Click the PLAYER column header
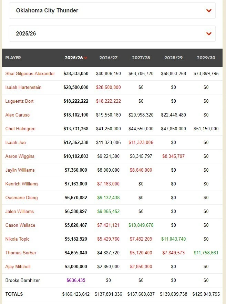226x304 pixels. (x=13, y=58)
